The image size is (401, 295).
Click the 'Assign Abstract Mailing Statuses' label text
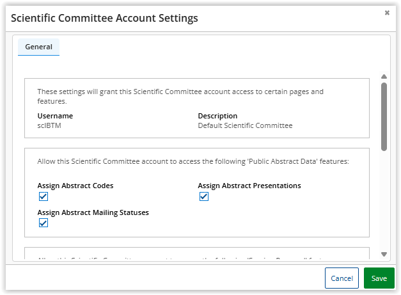(x=93, y=212)
